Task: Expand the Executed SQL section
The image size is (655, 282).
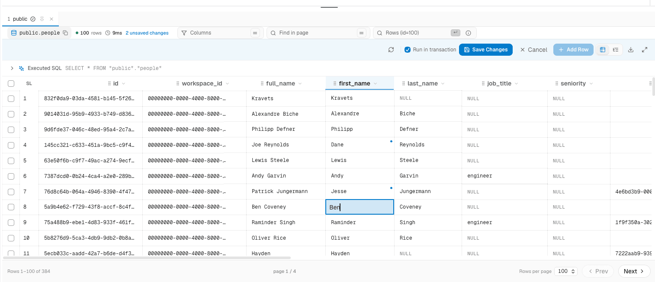Action: click(x=12, y=68)
